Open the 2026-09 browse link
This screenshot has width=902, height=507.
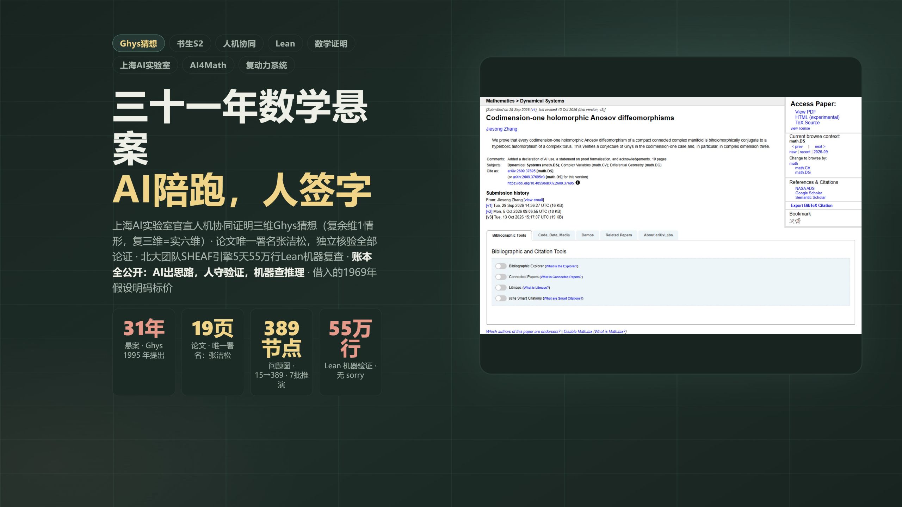tap(820, 152)
